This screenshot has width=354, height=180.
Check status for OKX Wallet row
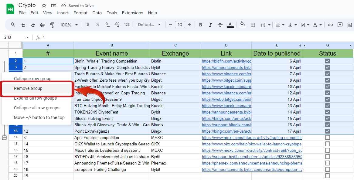[x=328, y=144]
